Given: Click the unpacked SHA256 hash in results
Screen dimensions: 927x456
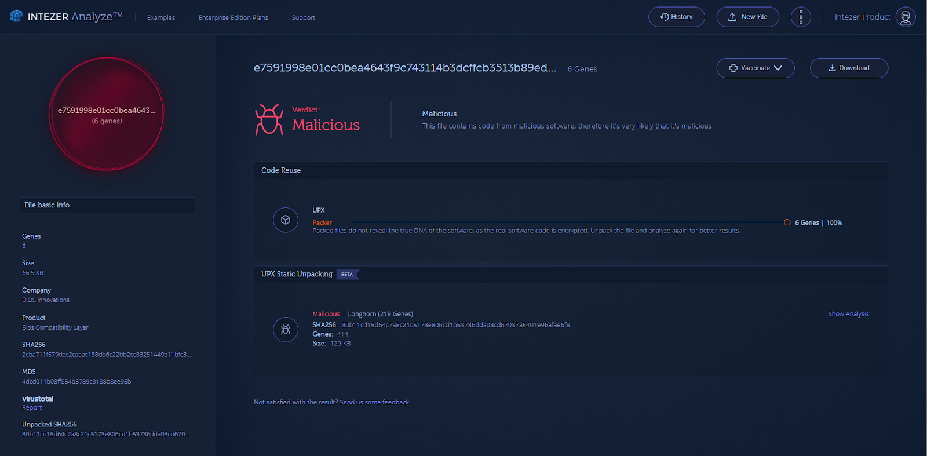Looking at the screenshot, I should point(455,325).
